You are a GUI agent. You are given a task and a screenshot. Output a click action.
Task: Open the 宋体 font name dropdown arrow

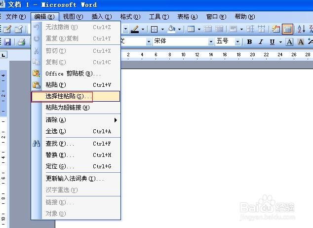pyautogui.click(x=211, y=41)
